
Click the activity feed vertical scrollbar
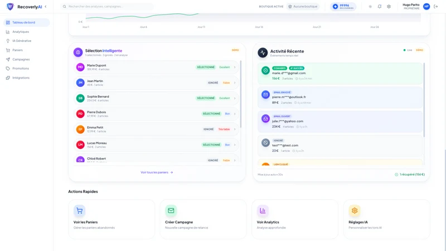click(x=424, y=100)
